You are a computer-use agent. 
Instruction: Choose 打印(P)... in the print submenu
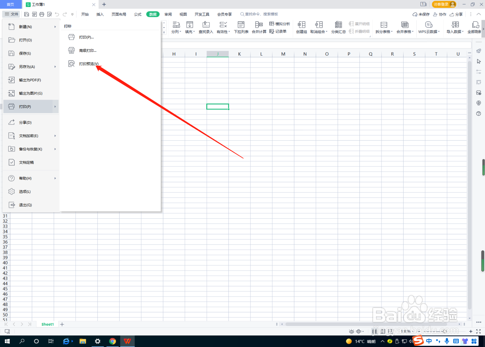point(86,37)
